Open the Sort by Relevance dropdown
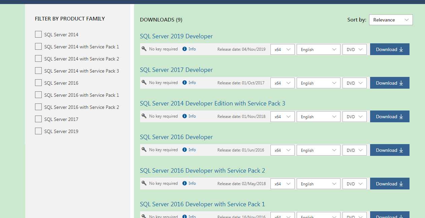Screen dimensions: 425x218 point(391,20)
